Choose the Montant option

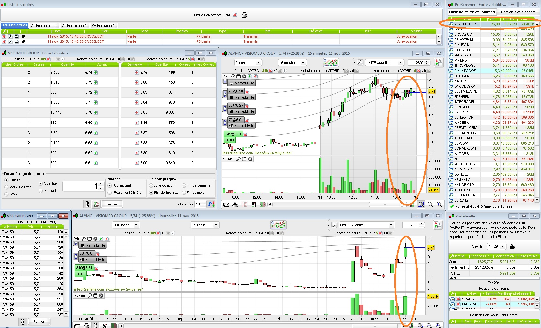pyautogui.click(x=48, y=191)
